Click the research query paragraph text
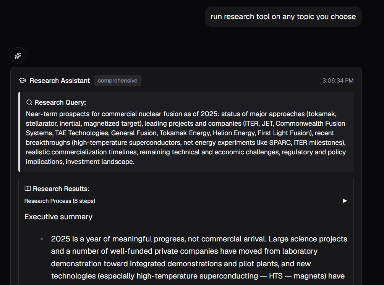The height and width of the screenshot is (285, 384). [186, 138]
